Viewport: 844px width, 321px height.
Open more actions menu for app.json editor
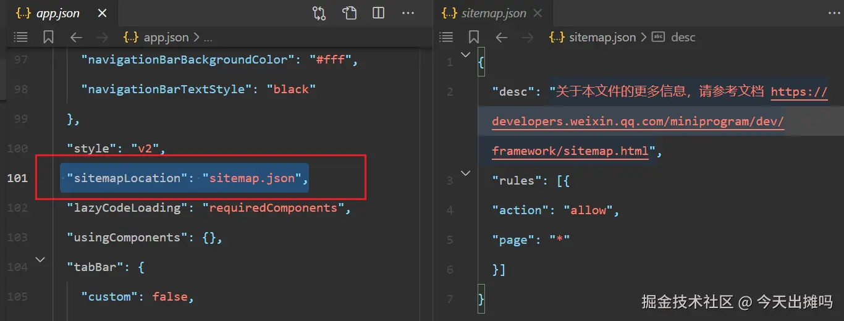[x=408, y=13]
